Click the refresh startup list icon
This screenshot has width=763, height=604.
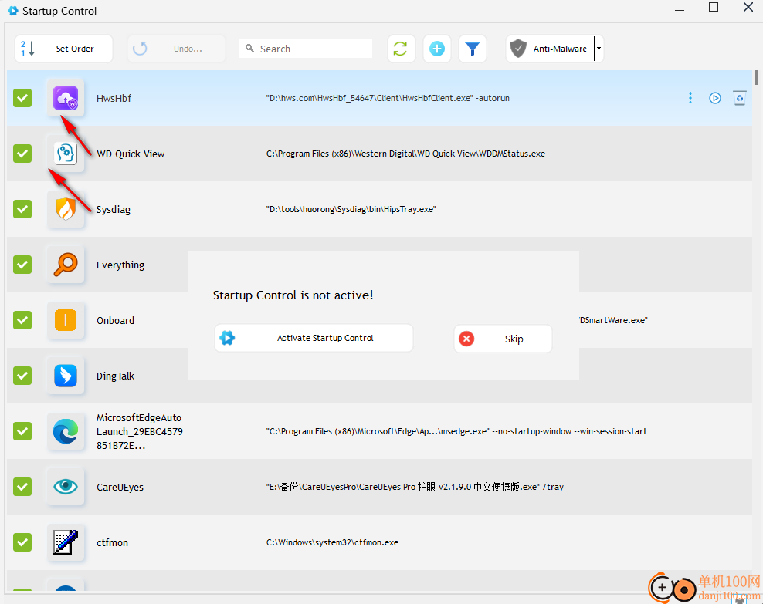(401, 49)
